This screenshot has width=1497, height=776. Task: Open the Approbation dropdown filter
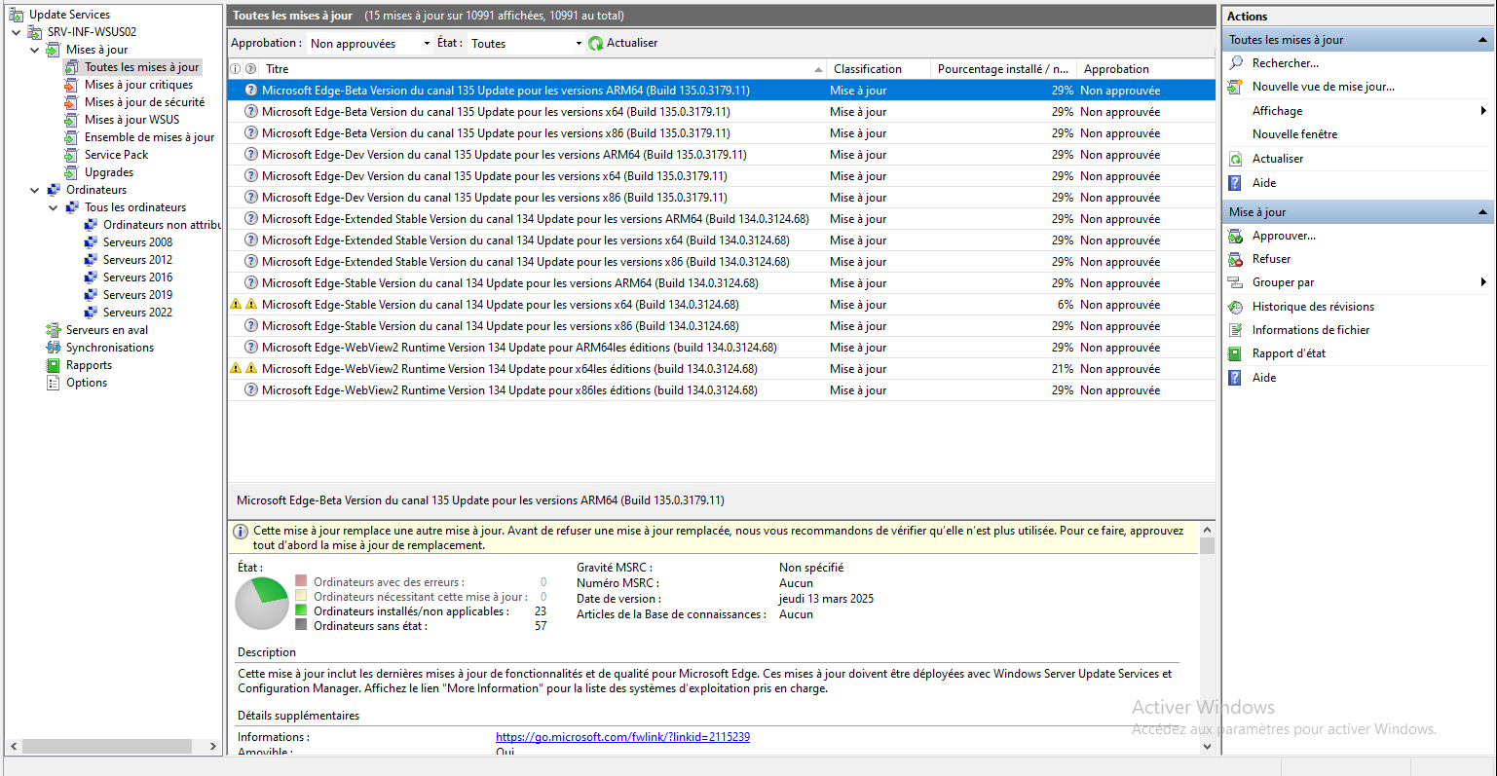pyautogui.click(x=370, y=44)
